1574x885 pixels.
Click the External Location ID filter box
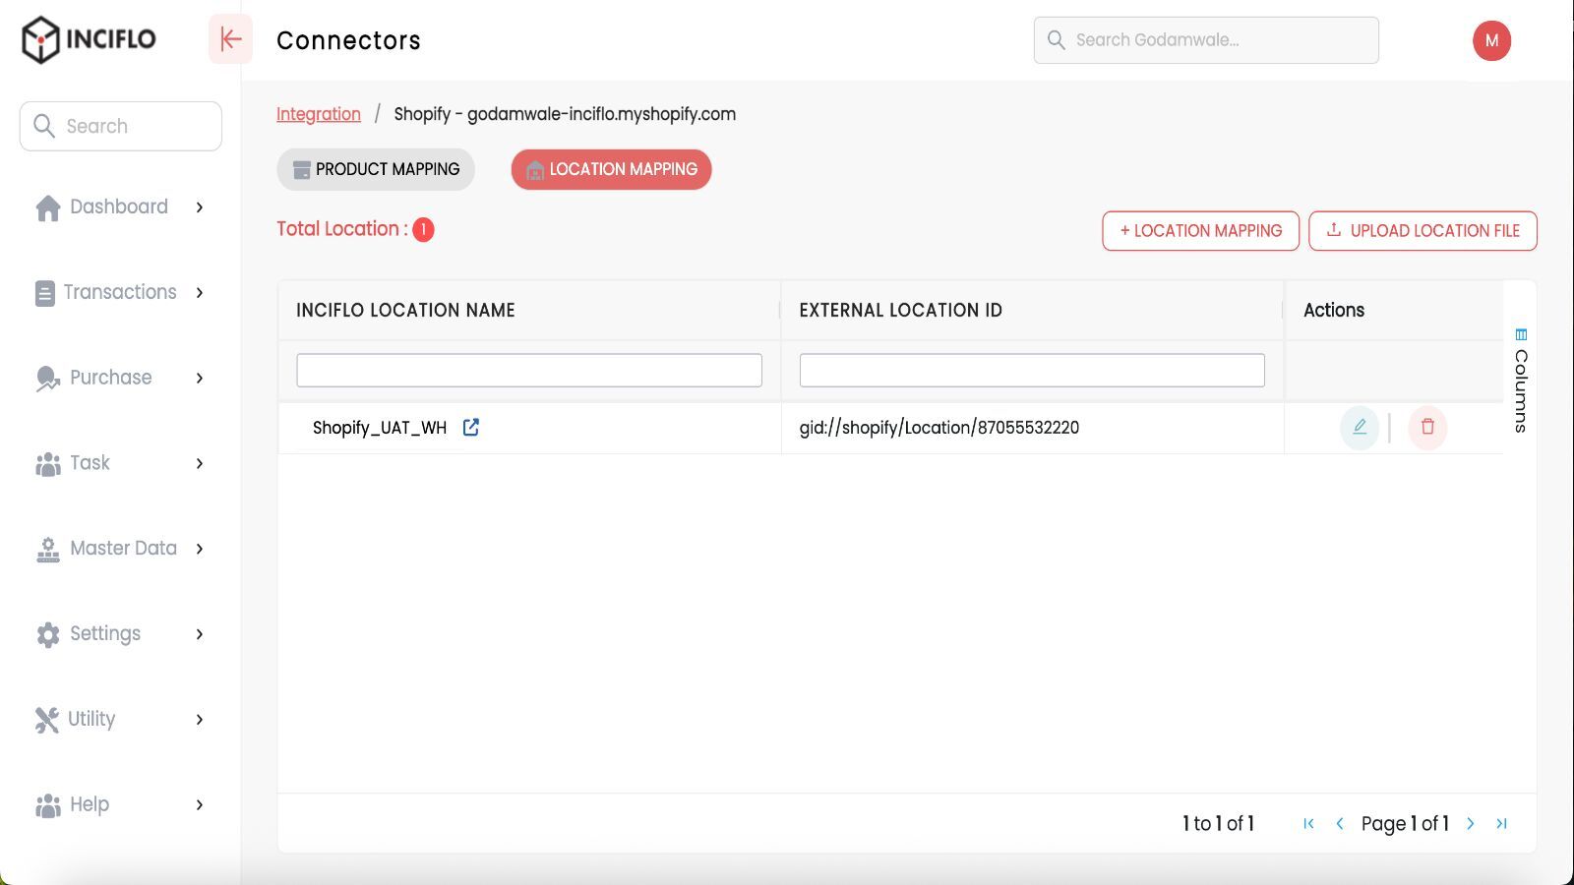(1032, 371)
